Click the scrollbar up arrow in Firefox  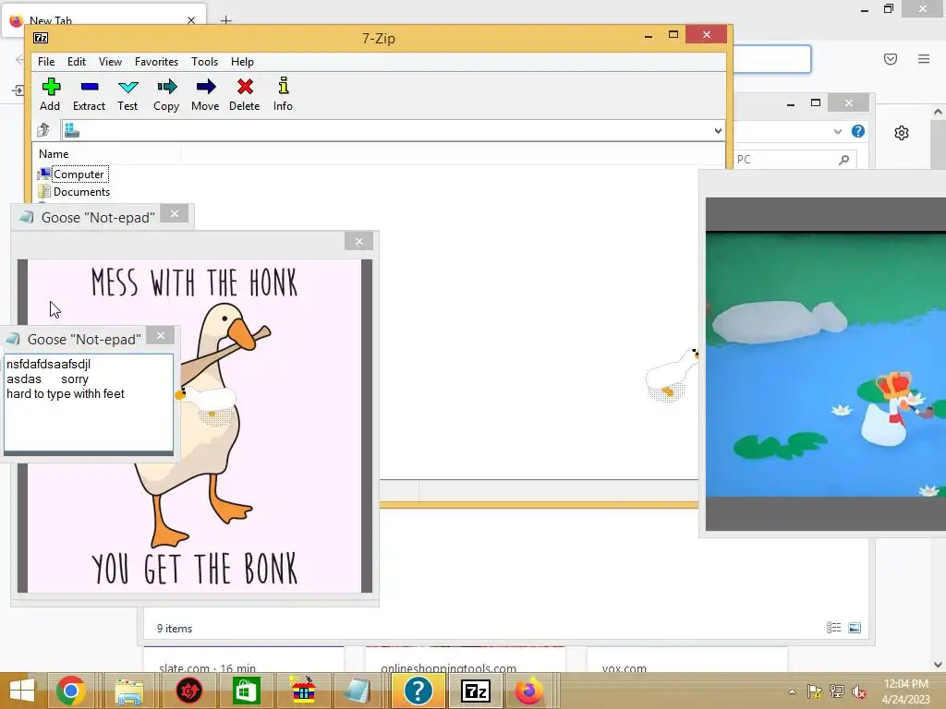(x=938, y=112)
